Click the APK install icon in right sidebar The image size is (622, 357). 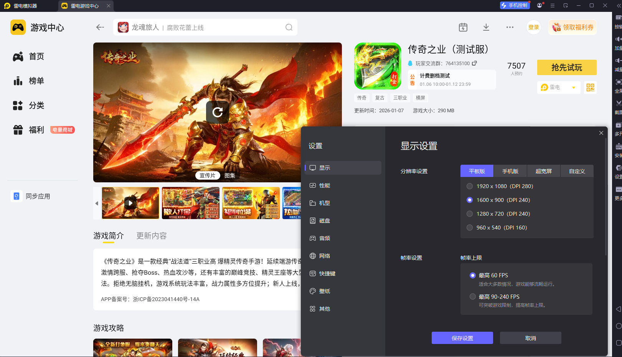pyautogui.click(x=618, y=147)
